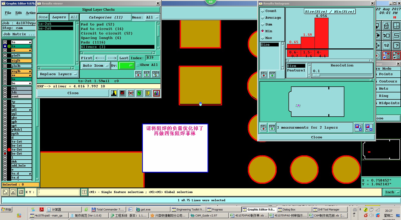Click the black net traffic-light icon
Viewport: 401px width, 220px height.
point(396,55)
